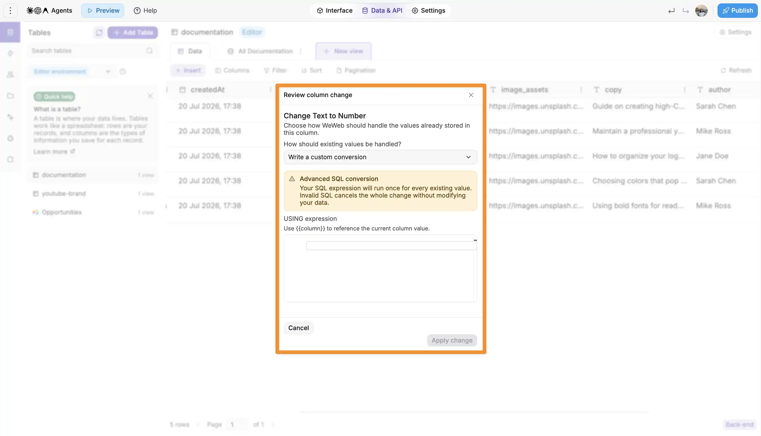Click the Preview button
Viewport: 761px width, 436px height.
(x=103, y=10)
